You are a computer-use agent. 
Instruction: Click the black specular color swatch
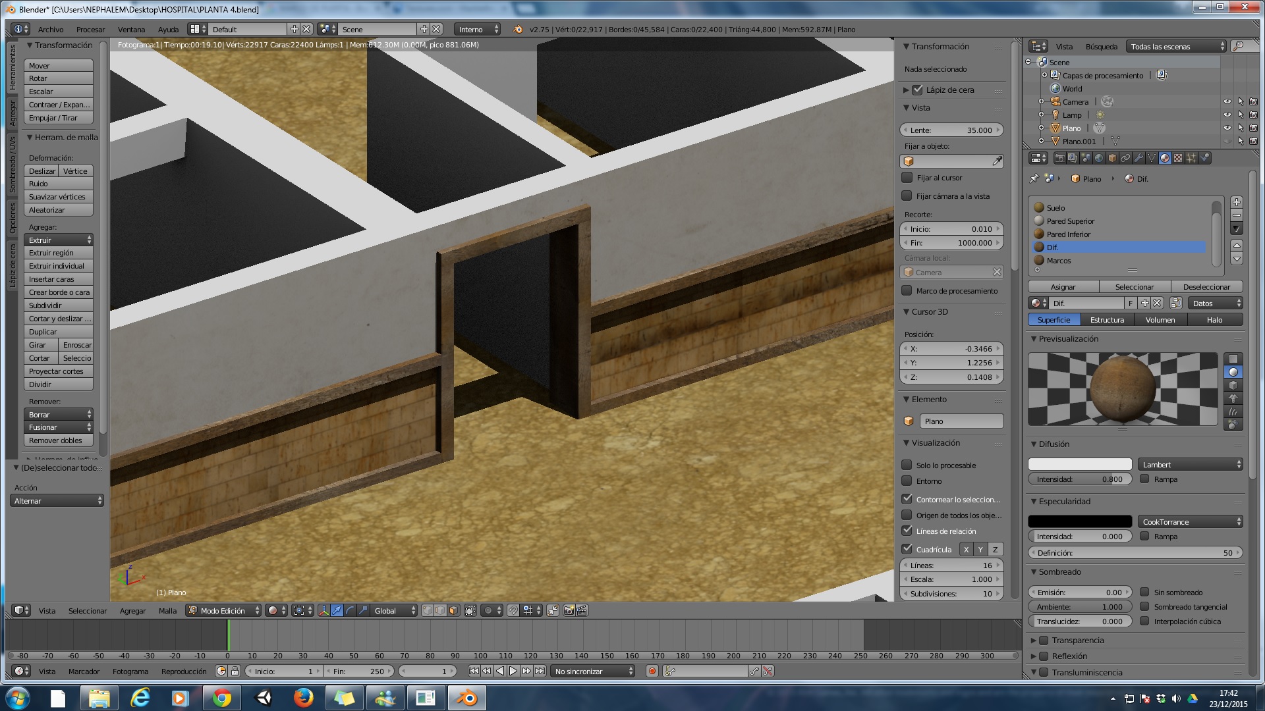pos(1079,521)
